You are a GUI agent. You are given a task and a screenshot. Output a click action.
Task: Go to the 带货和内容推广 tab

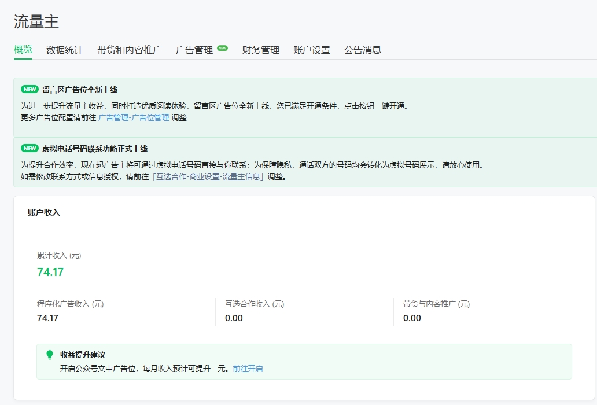(130, 50)
